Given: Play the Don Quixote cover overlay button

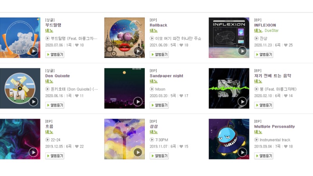Looking at the screenshot, I should coord(33,102).
